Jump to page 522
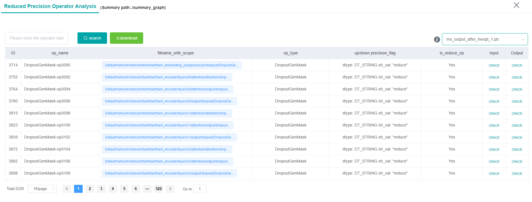The width and height of the screenshot is (532, 202). click(159, 189)
